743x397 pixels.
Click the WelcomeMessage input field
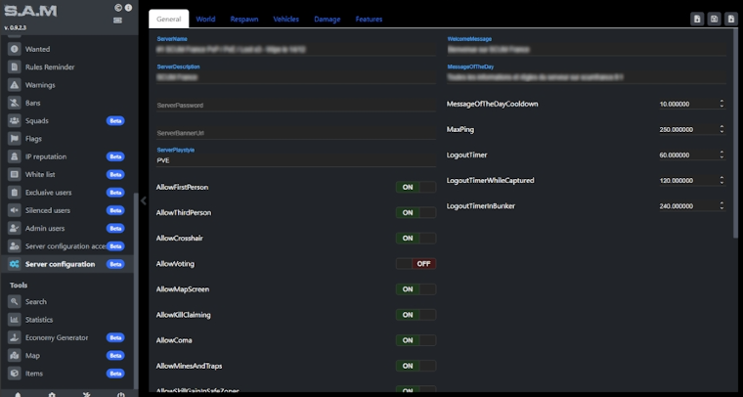coord(587,49)
